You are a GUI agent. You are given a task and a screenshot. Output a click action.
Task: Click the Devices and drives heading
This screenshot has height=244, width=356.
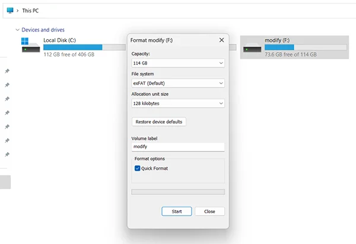43,30
